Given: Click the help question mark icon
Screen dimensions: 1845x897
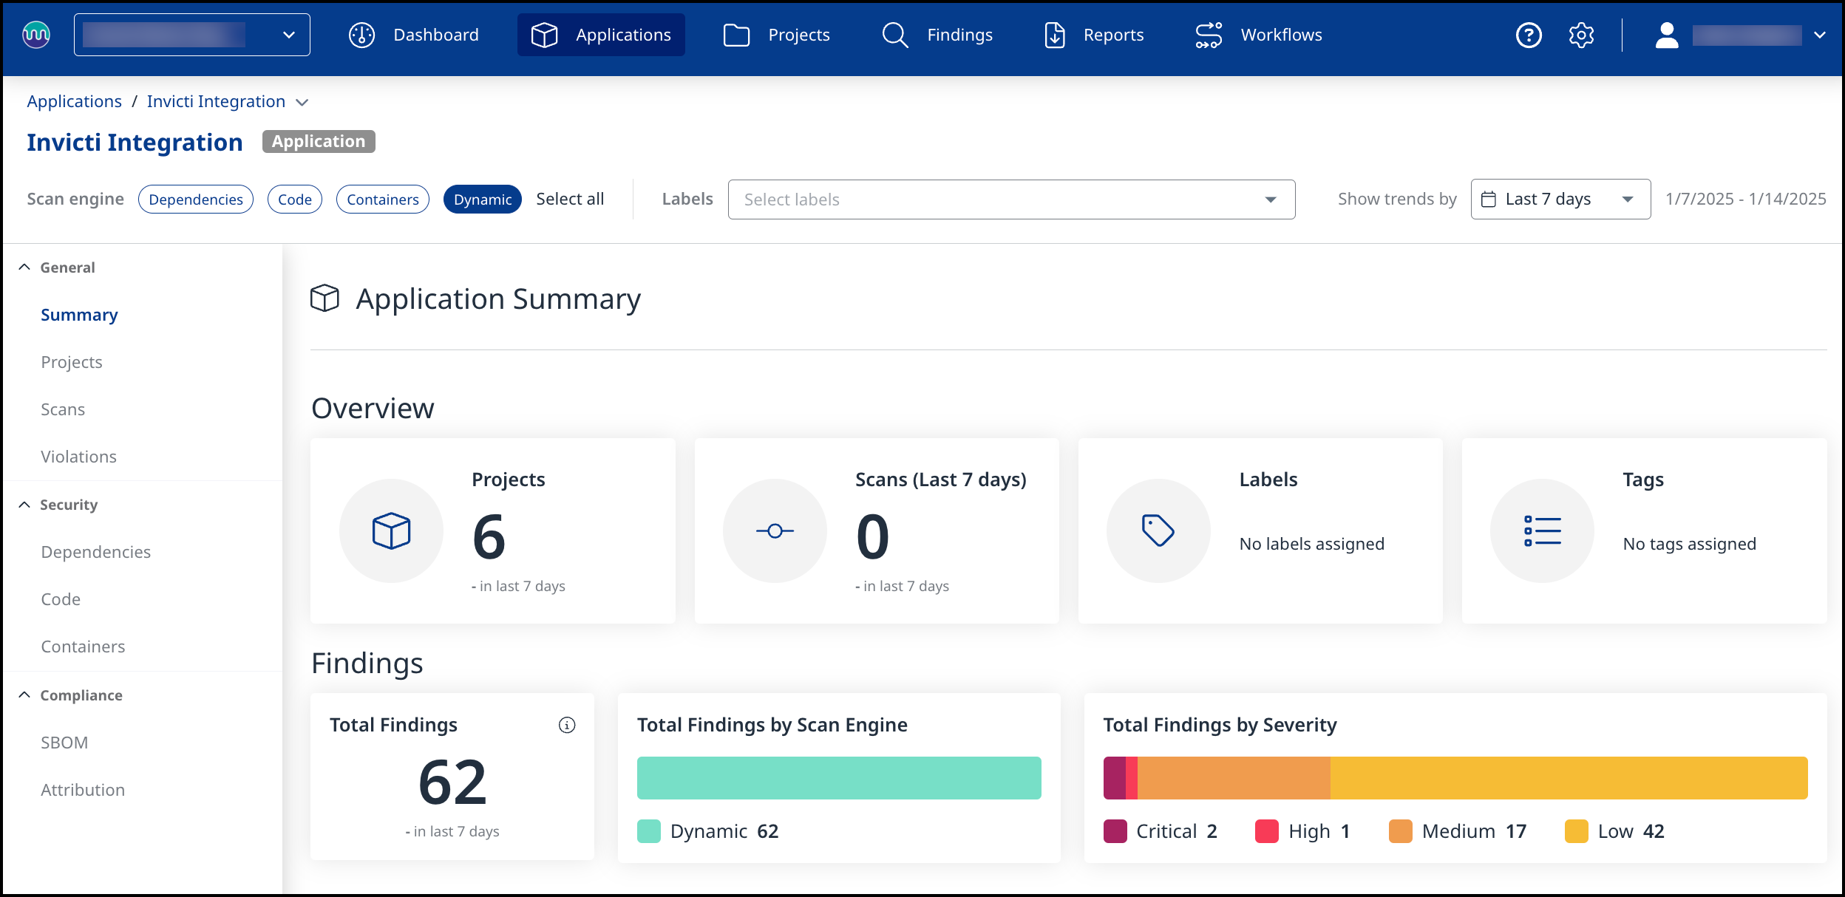Looking at the screenshot, I should click(1528, 35).
